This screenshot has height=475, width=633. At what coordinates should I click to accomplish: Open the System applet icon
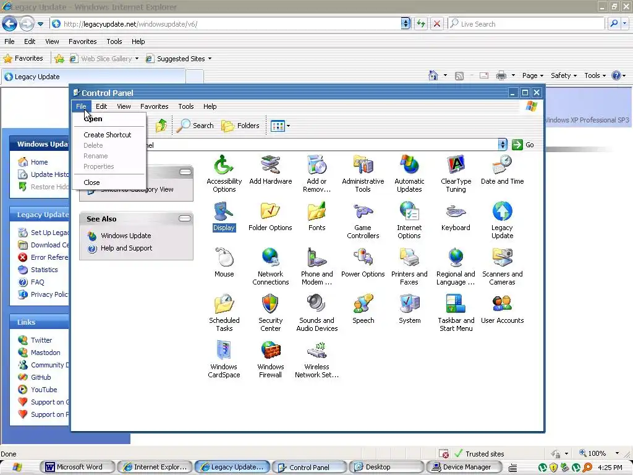tap(409, 309)
